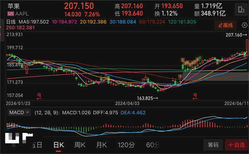This screenshot has height=154, width=249.
Task: Open the MACD indicator dropdown
Action: (19, 112)
